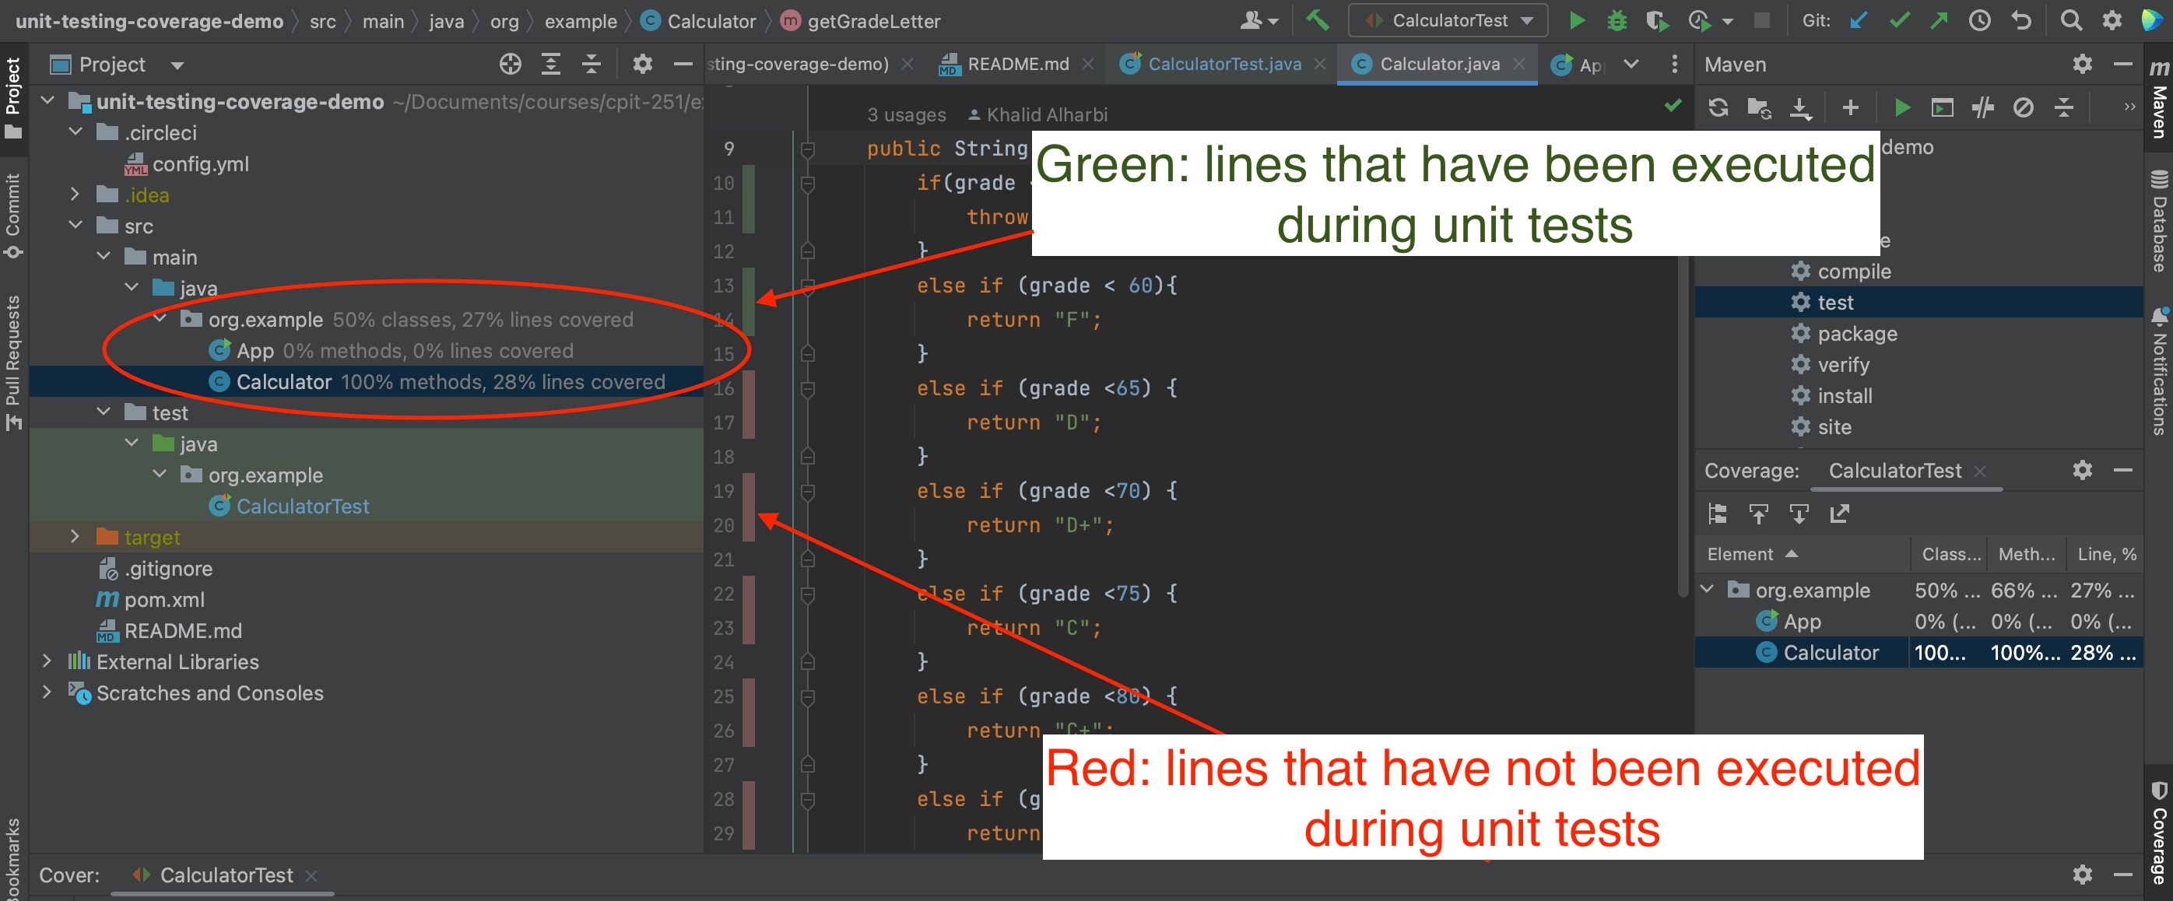Flatten packages using coverage tree toggle
Screen dimensions: 2173x901
pyautogui.click(x=1718, y=513)
